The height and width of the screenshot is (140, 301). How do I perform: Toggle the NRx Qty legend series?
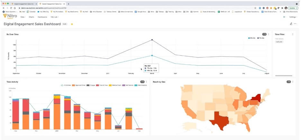(251, 38)
